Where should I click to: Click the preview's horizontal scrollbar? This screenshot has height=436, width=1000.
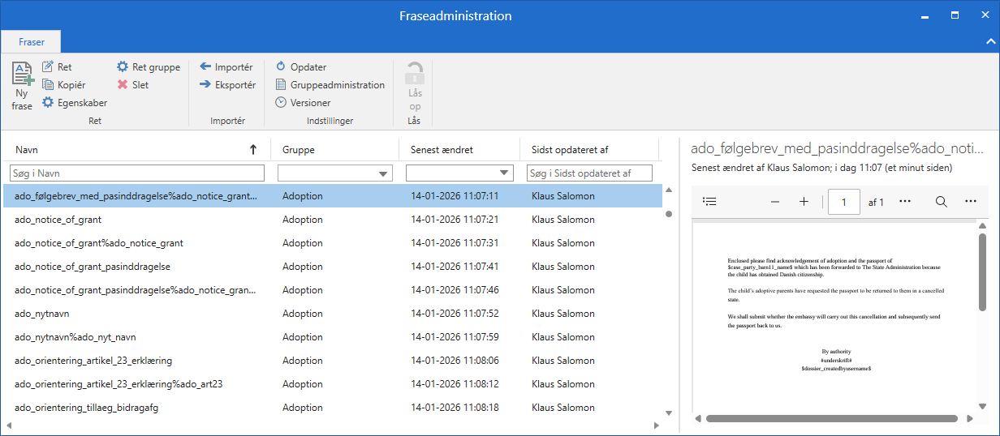click(x=831, y=419)
